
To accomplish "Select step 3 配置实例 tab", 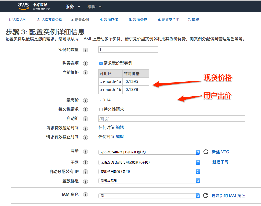I will tap(80, 20).
